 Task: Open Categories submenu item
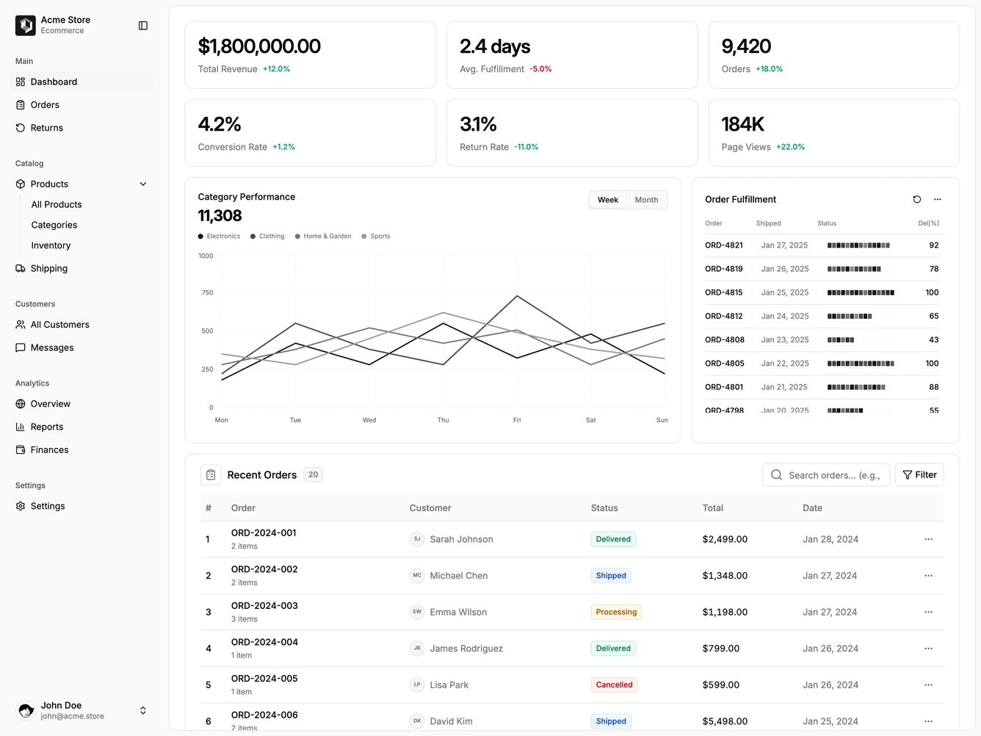(54, 226)
